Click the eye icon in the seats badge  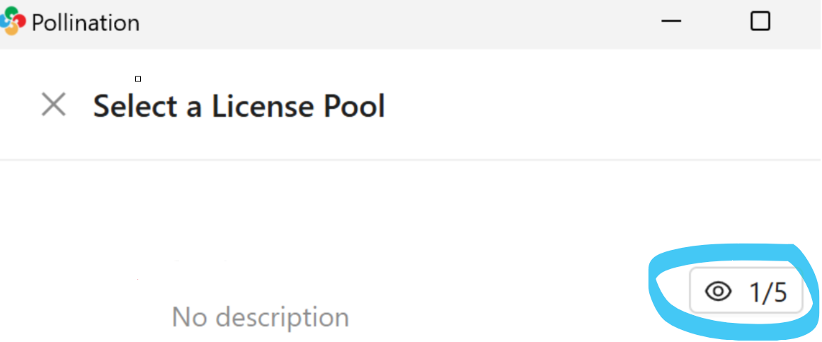pyautogui.click(x=719, y=292)
